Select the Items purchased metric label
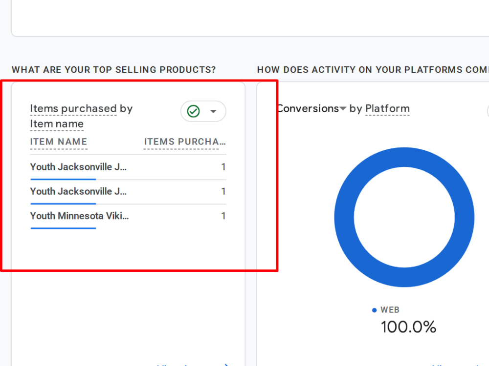 click(73, 108)
